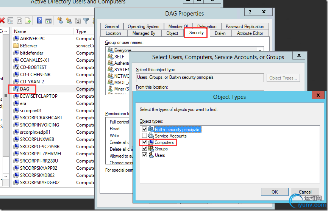This screenshot has height=211, width=328.
Task: Click the Object Types... button
Action: click(x=283, y=78)
